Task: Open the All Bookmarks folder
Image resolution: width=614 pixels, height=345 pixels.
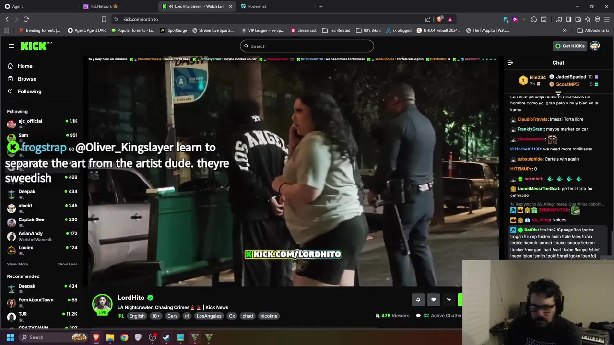Action: click(x=593, y=30)
